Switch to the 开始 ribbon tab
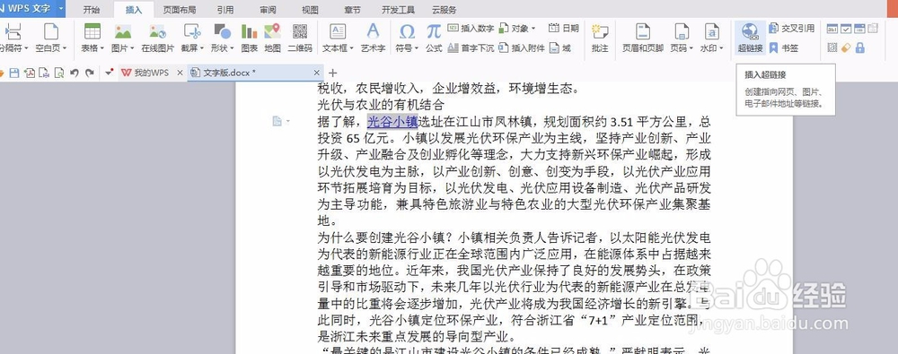Viewport: 898px width, 354px height. point(91,10)
